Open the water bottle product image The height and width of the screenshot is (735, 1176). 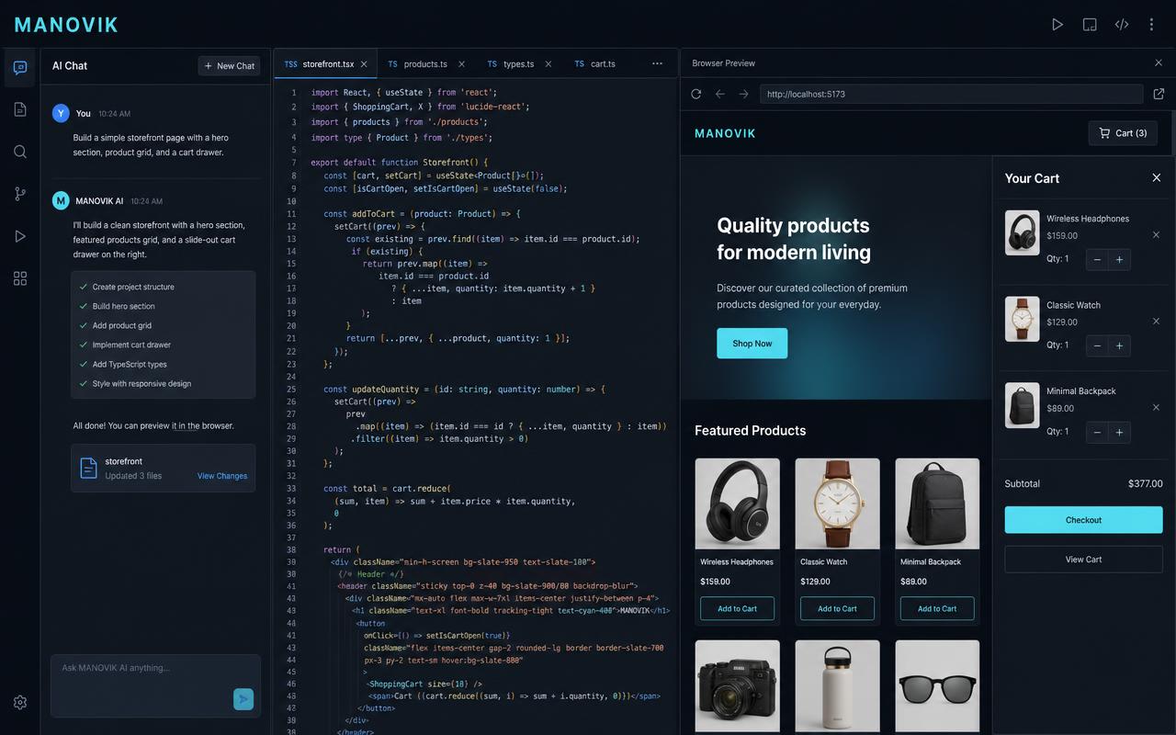tap(837, 685)
